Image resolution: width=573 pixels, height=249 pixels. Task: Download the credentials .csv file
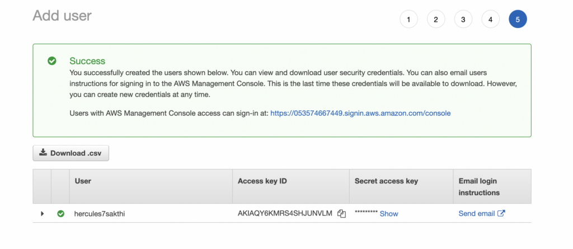click(71, 153)
